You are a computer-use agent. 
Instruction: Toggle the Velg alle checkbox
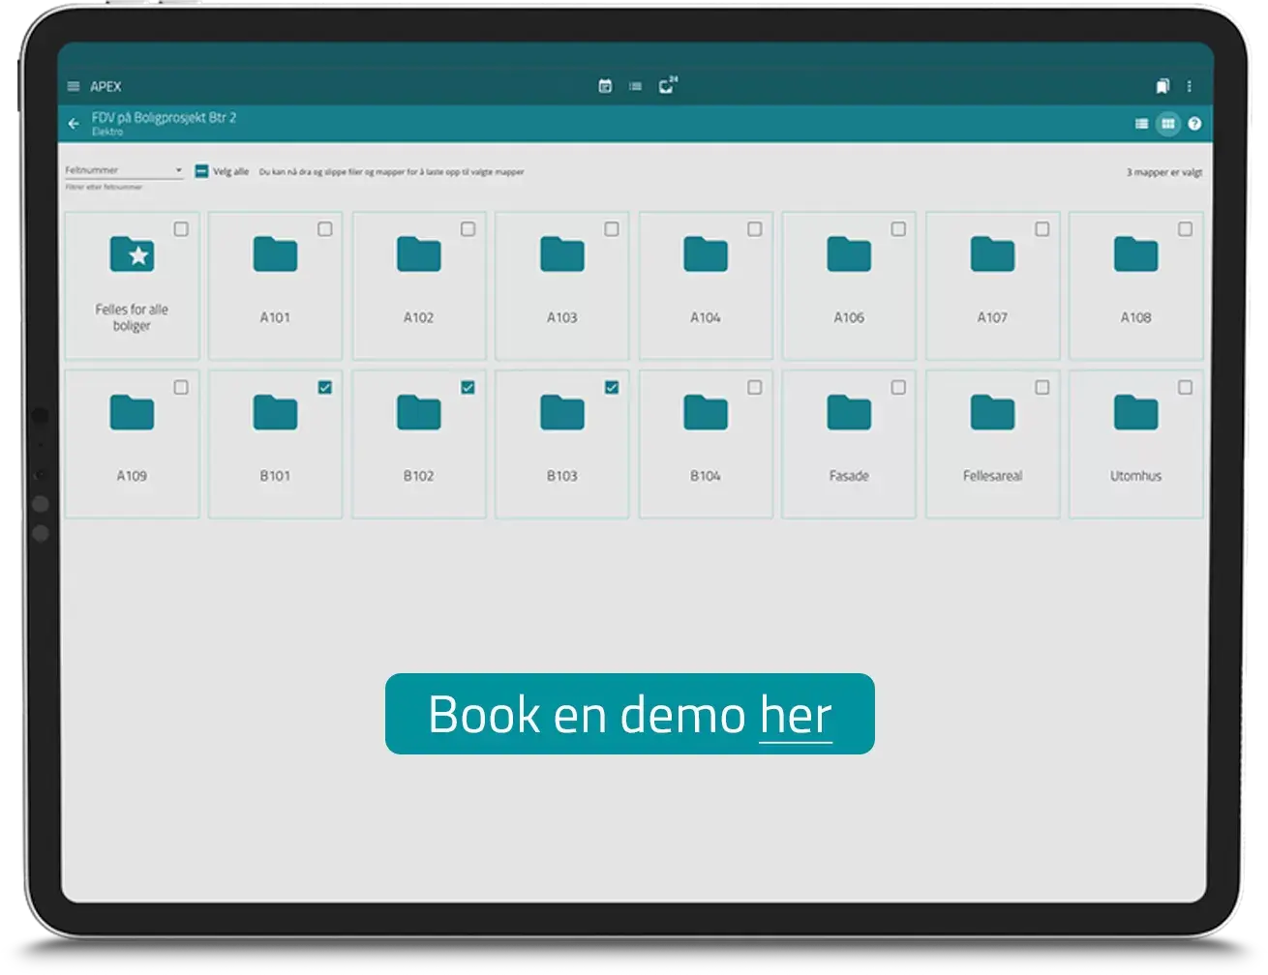(x=201, y=171)
